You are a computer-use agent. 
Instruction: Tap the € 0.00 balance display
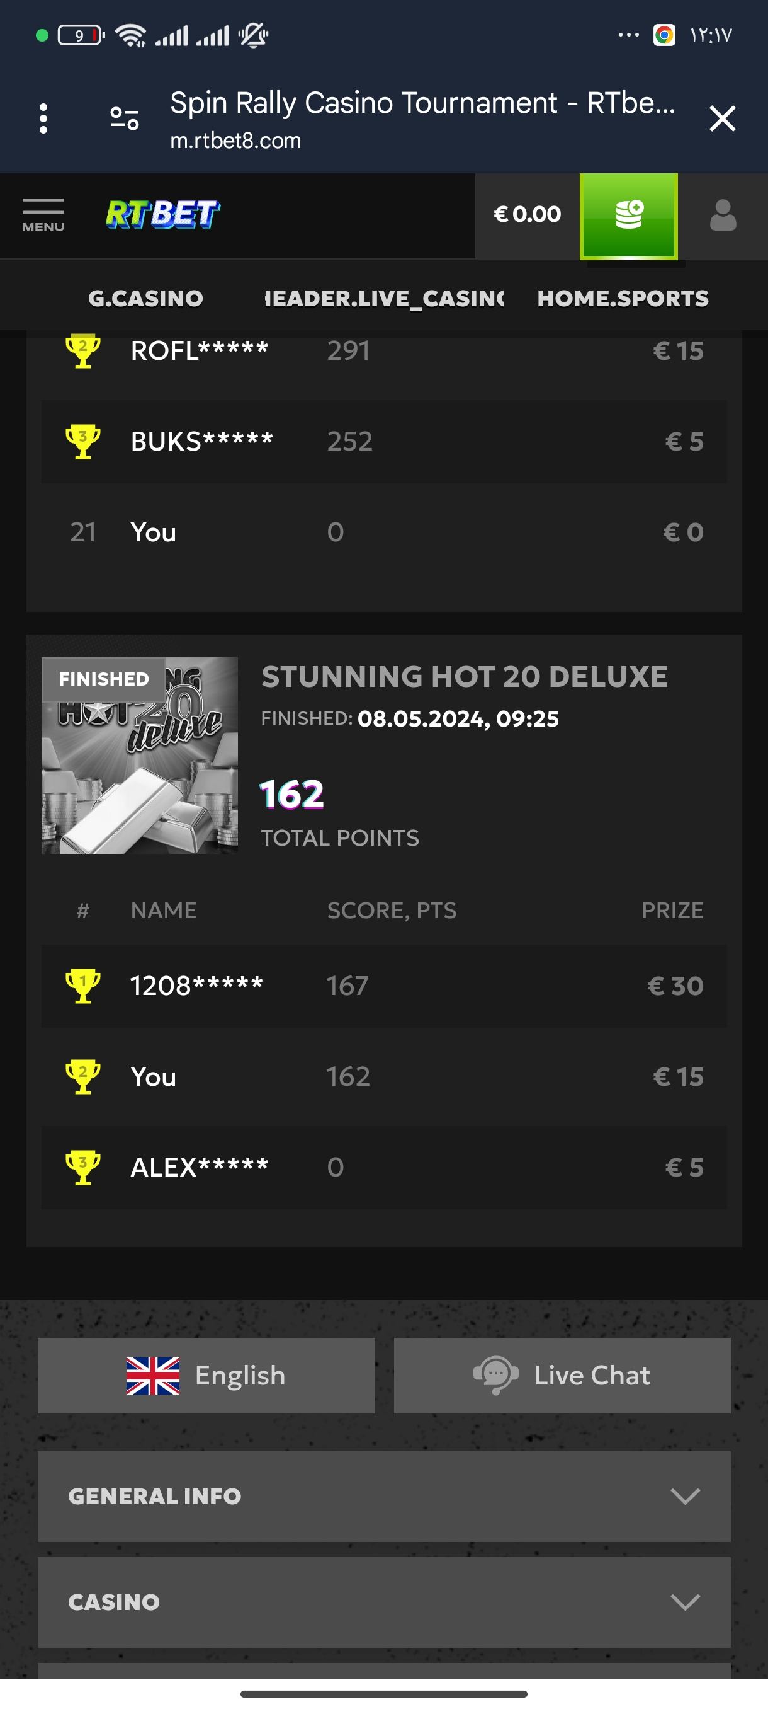(x=527, y=215)
